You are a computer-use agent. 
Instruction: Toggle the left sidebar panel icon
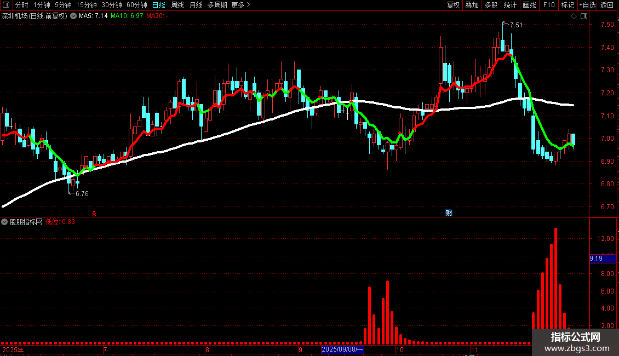tap(6, 5)
